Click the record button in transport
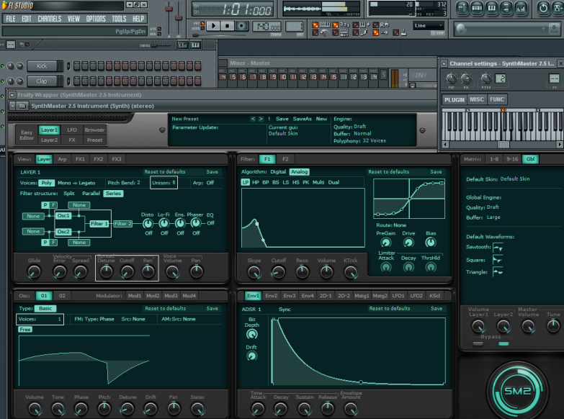 241,26
